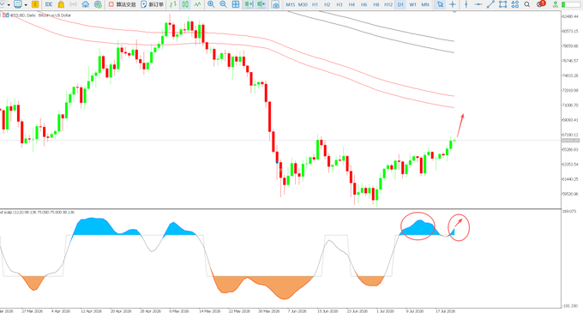The width and height of the screenshot is (583, 313).
Task: Click the green network traffic bar
Action: click(x=572, y=4)
